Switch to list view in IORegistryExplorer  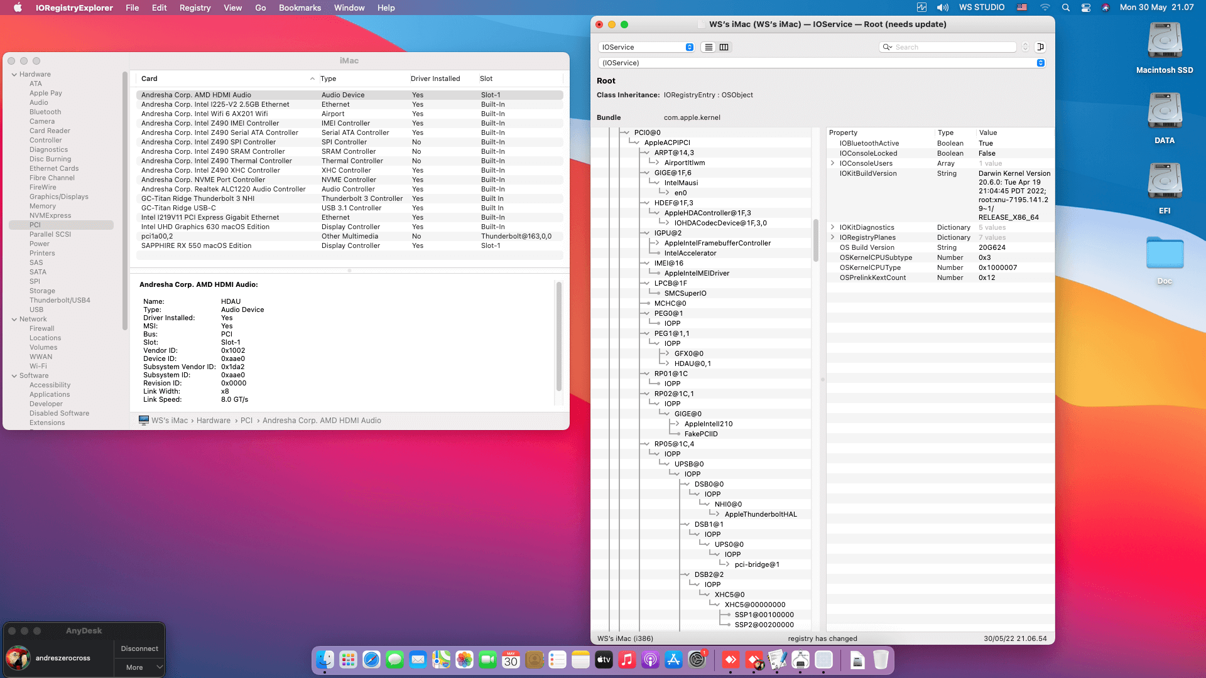[709, 47]
